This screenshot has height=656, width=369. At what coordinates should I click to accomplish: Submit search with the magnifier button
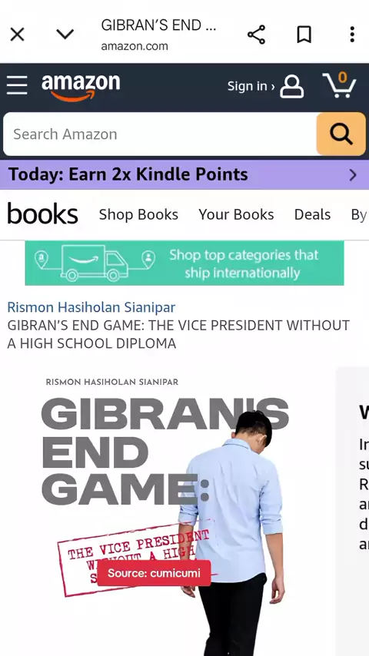pos(341,134)
